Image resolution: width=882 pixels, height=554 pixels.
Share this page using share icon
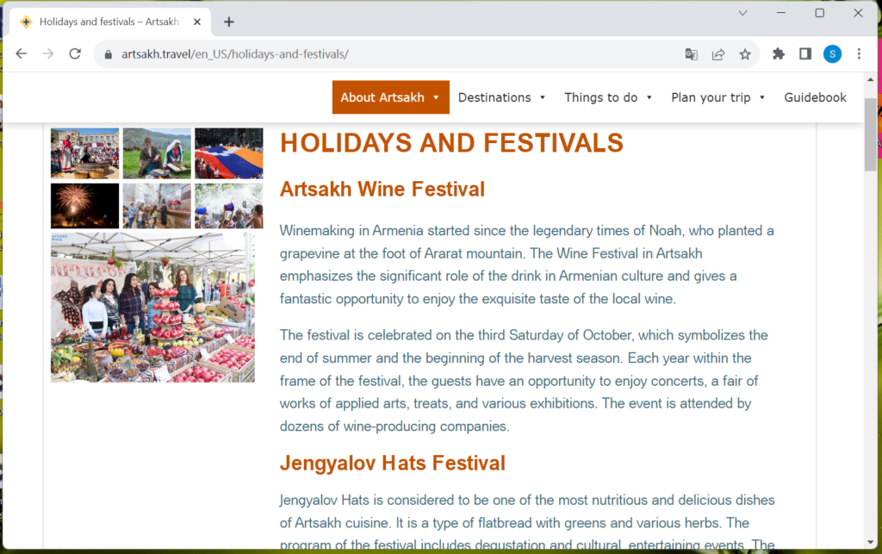point(717,54)
